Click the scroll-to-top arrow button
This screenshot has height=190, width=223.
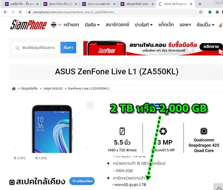click(219, 187)
